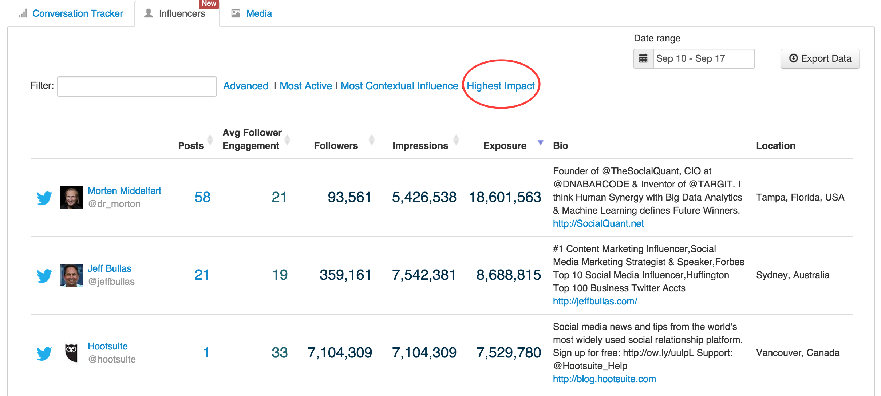The height and width of the screenshot is (396, 881).
Task: Click Twitter bird icon for Morten Middelfart
Action: pyautogui.click(x=44, y=198)
